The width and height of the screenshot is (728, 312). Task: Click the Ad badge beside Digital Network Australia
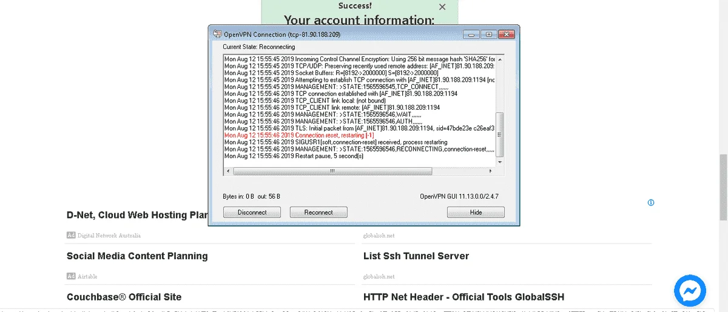point(71,235)
